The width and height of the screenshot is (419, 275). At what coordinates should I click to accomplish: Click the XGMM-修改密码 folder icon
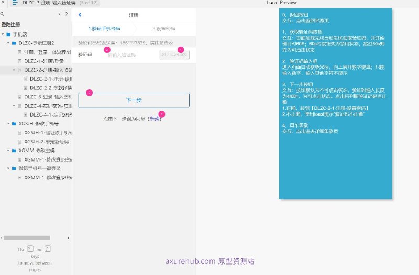(14, 151)
